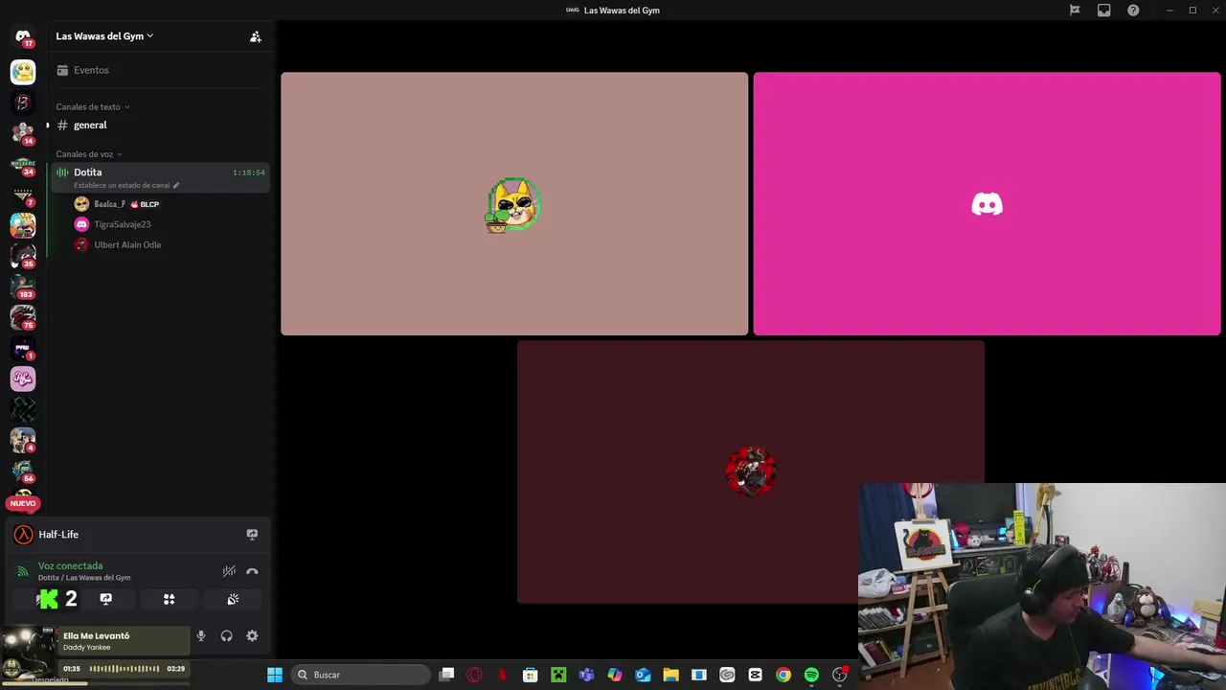Open File Explorer from taskbar

coord(670,675)
